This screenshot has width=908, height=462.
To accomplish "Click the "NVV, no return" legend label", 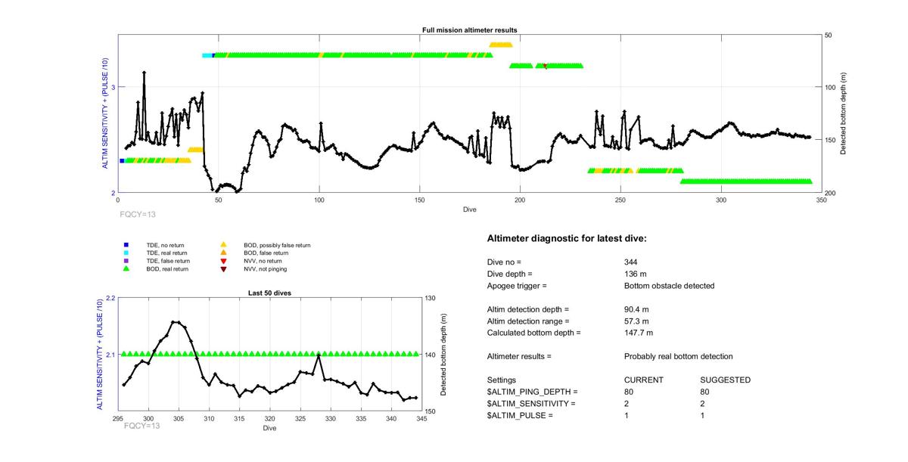I will (x=262, y=261).
